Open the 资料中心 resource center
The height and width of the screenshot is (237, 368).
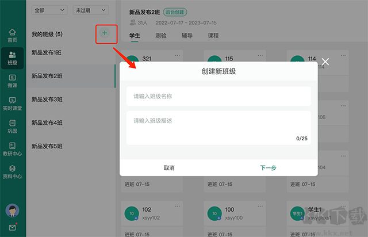(x=12, y=172)
